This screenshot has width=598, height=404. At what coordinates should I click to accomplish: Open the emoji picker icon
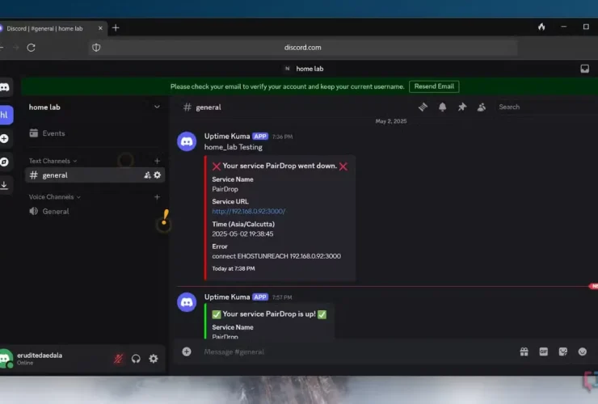[x=583, y=351]
